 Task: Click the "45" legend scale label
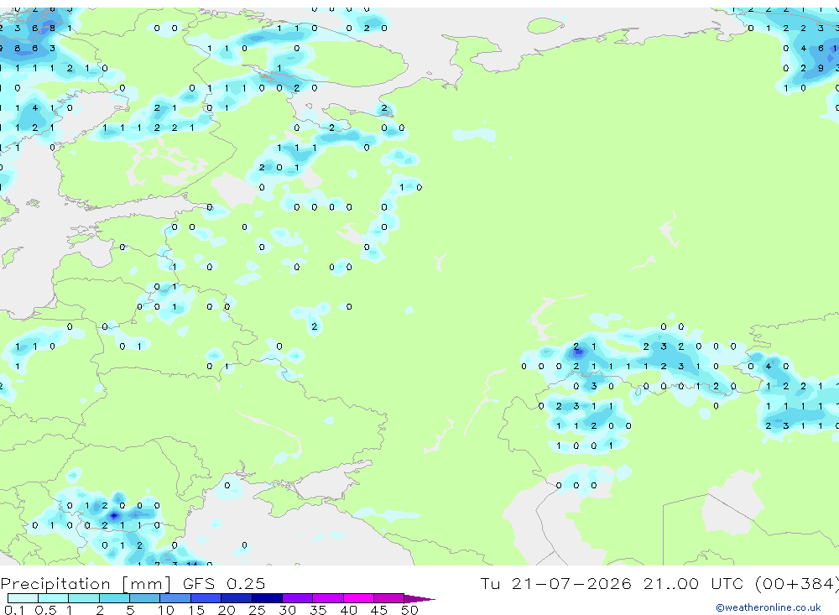(379, 610)
